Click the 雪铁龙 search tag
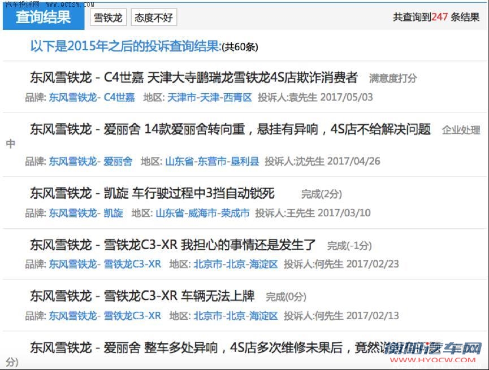Screen dimensions: 489x370 [108, 18]
